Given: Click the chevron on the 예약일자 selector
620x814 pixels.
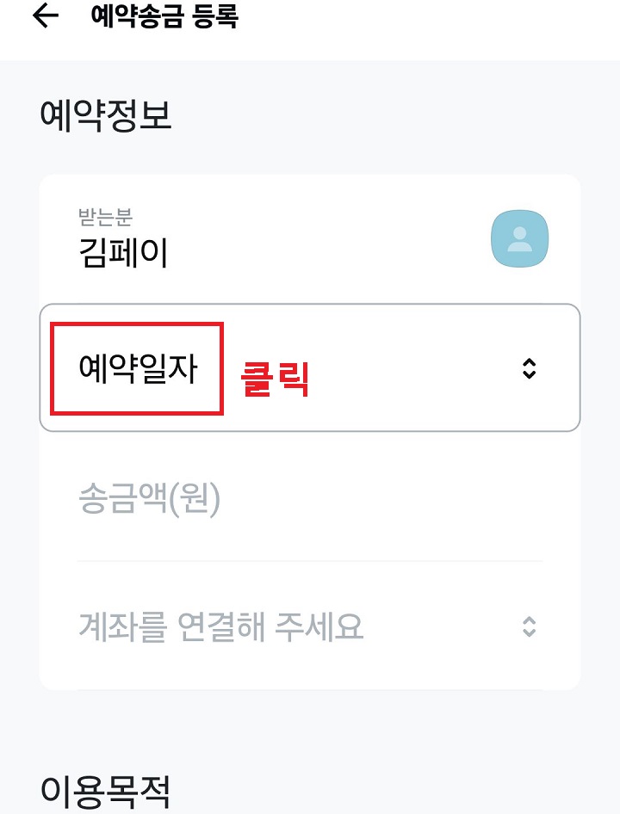Looking at the screenshot, I should coord(531,367).
